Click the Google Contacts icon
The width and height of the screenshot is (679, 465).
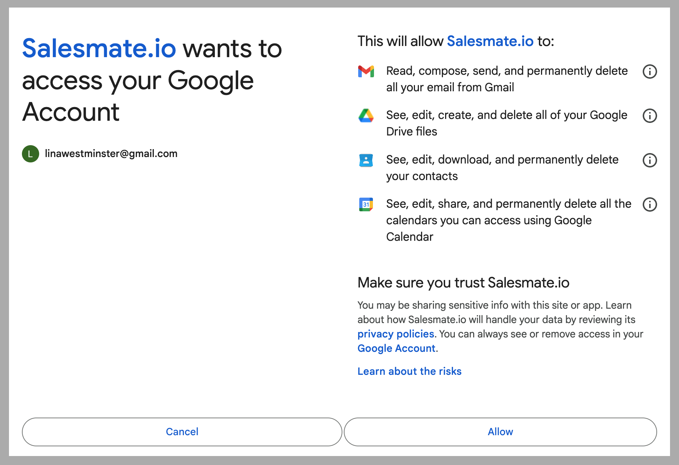click(x=366, y=160)
